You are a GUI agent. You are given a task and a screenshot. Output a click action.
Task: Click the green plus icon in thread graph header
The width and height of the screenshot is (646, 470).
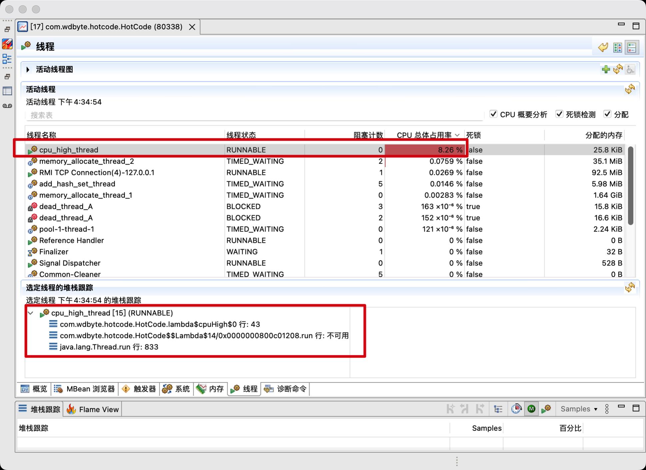[x=606, y=69]
